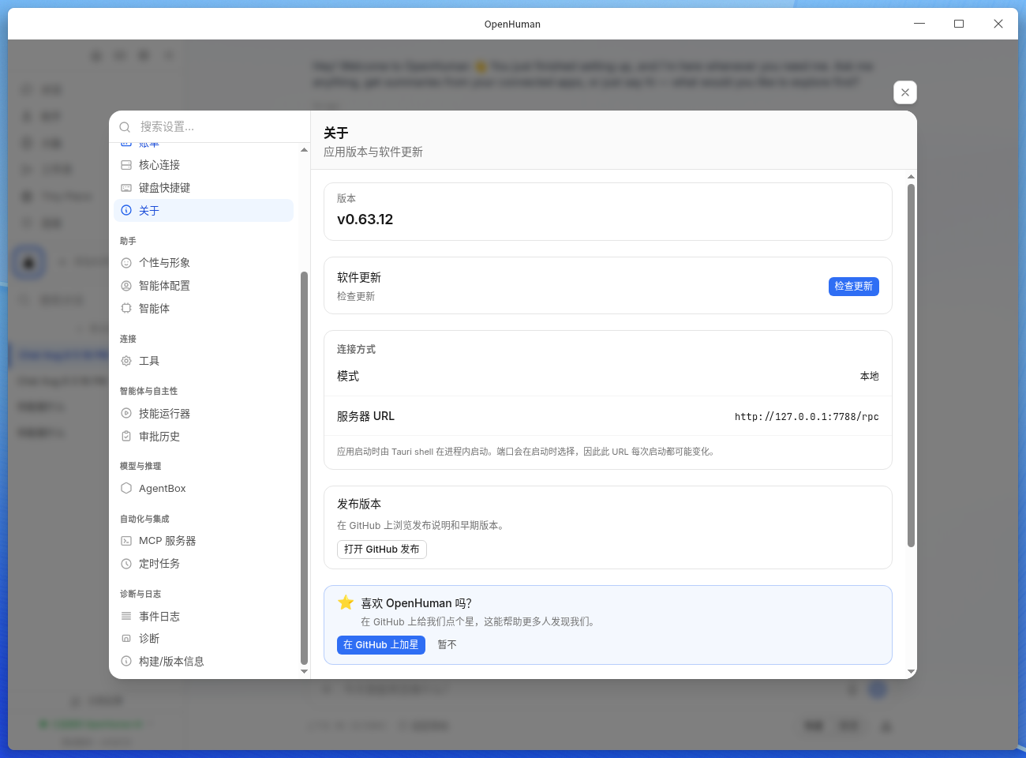The image size is (1026, 758).
Task: Click the 诊断 sidebar icon
Action: click(x=126, y=639)
